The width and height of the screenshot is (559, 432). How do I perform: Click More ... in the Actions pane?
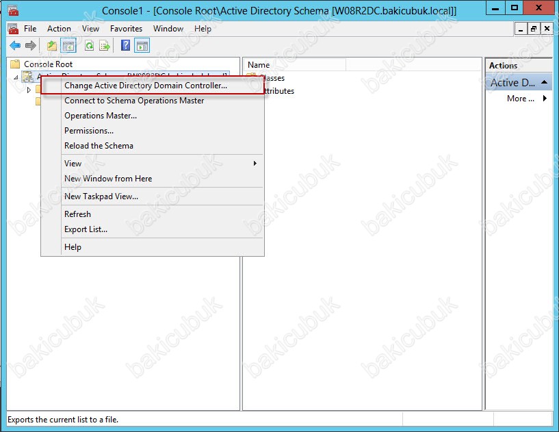point(521,99)
